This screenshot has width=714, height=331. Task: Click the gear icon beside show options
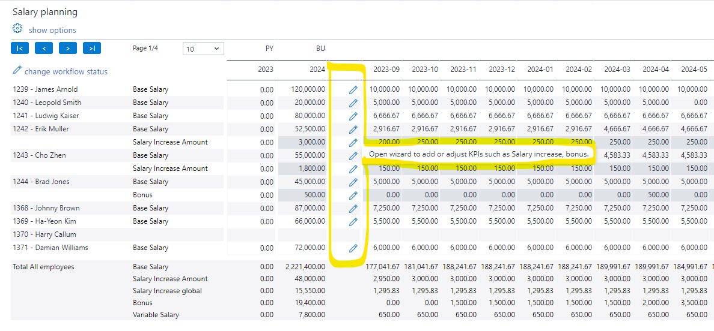tap(17, 29)
